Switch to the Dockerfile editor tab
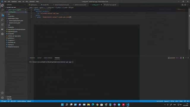Viewport: 190px width, 107px height. click(x=46, y=5)
